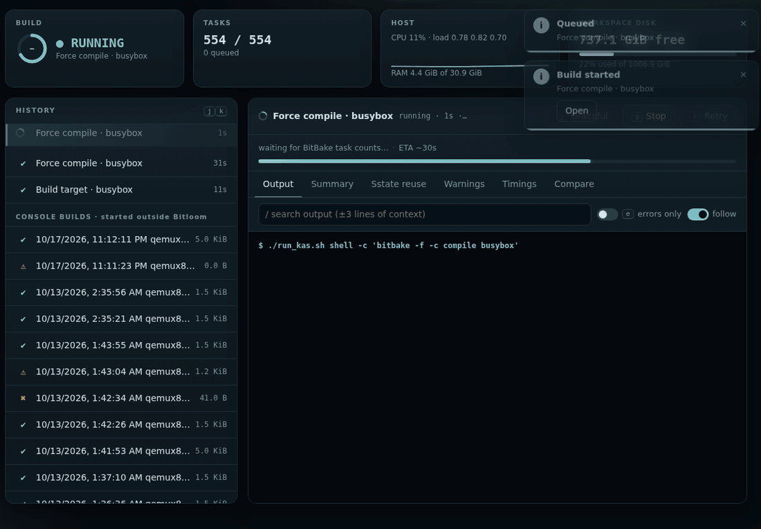Open console build 10/13/2026, 1:43:04 AM
761x529 pixels.
pos(121,372)
